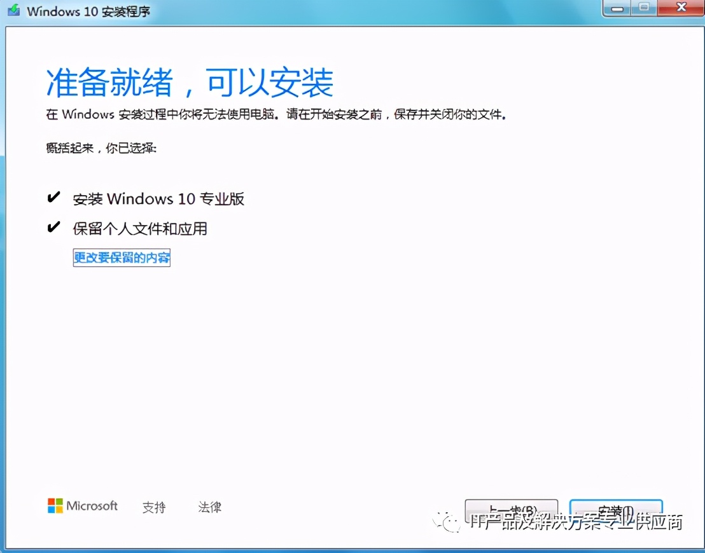
Task: Click the Windows 10 setup icon in title bar
Action: [13, 10]
